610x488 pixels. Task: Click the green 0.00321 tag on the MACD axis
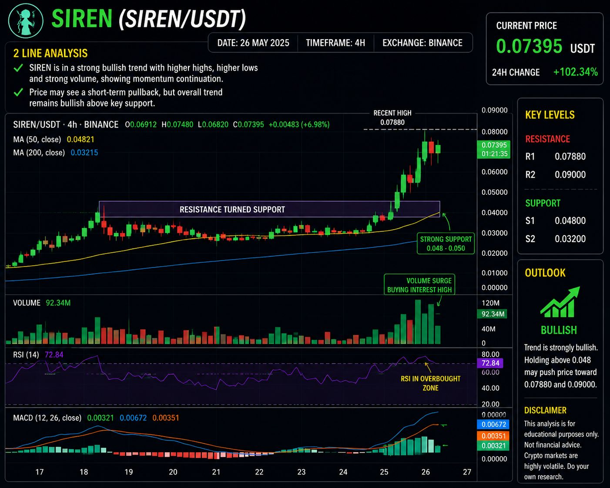pyautogui.click(x=493, y=446)
